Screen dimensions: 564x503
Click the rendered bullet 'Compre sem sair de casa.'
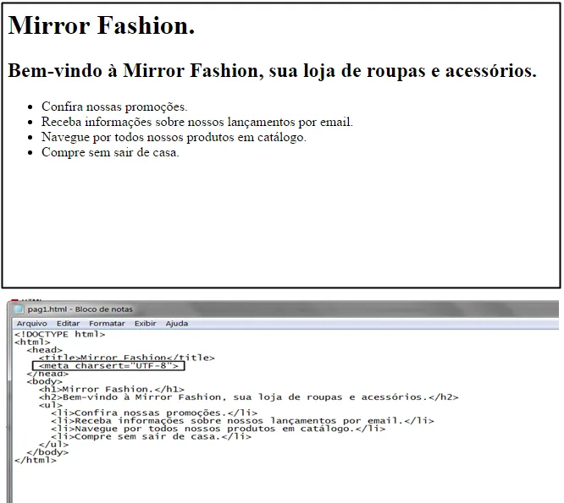pos(110,152)
